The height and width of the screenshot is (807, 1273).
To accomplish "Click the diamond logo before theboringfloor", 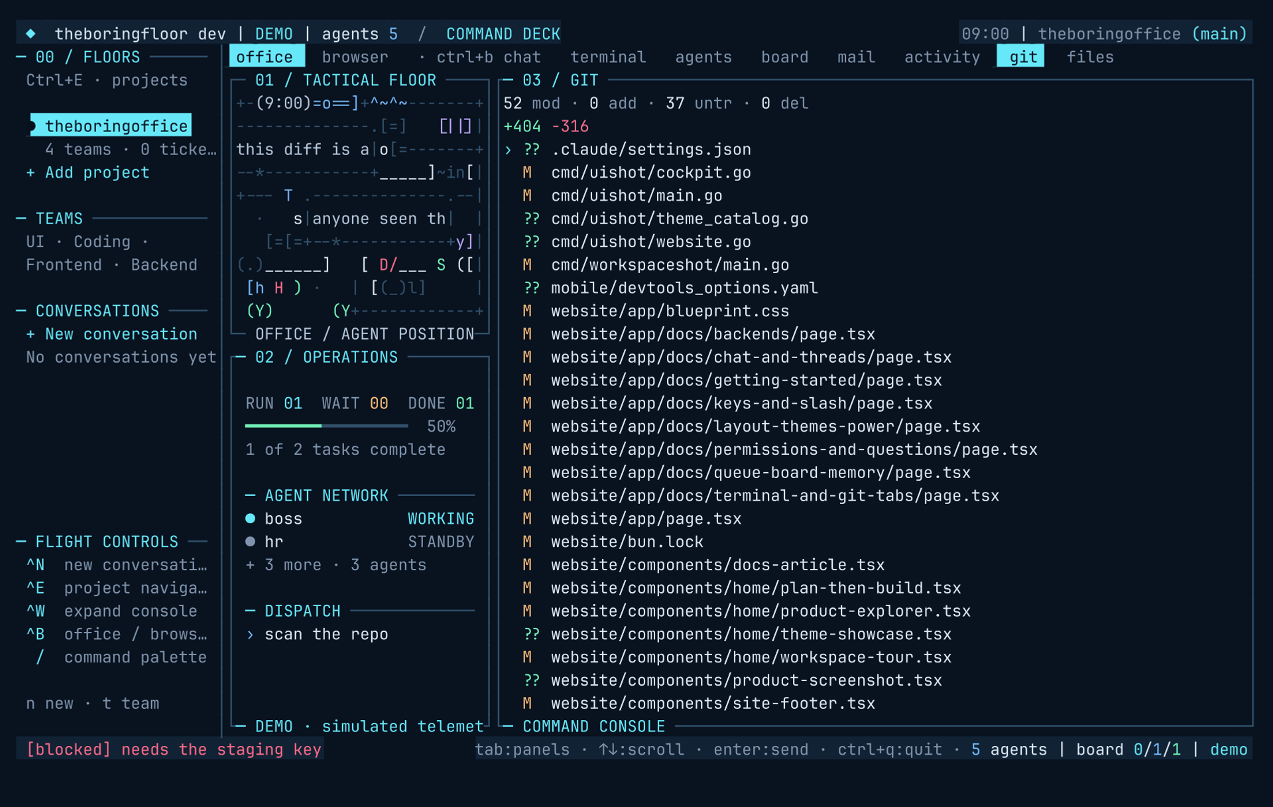I will click(30, 34).
